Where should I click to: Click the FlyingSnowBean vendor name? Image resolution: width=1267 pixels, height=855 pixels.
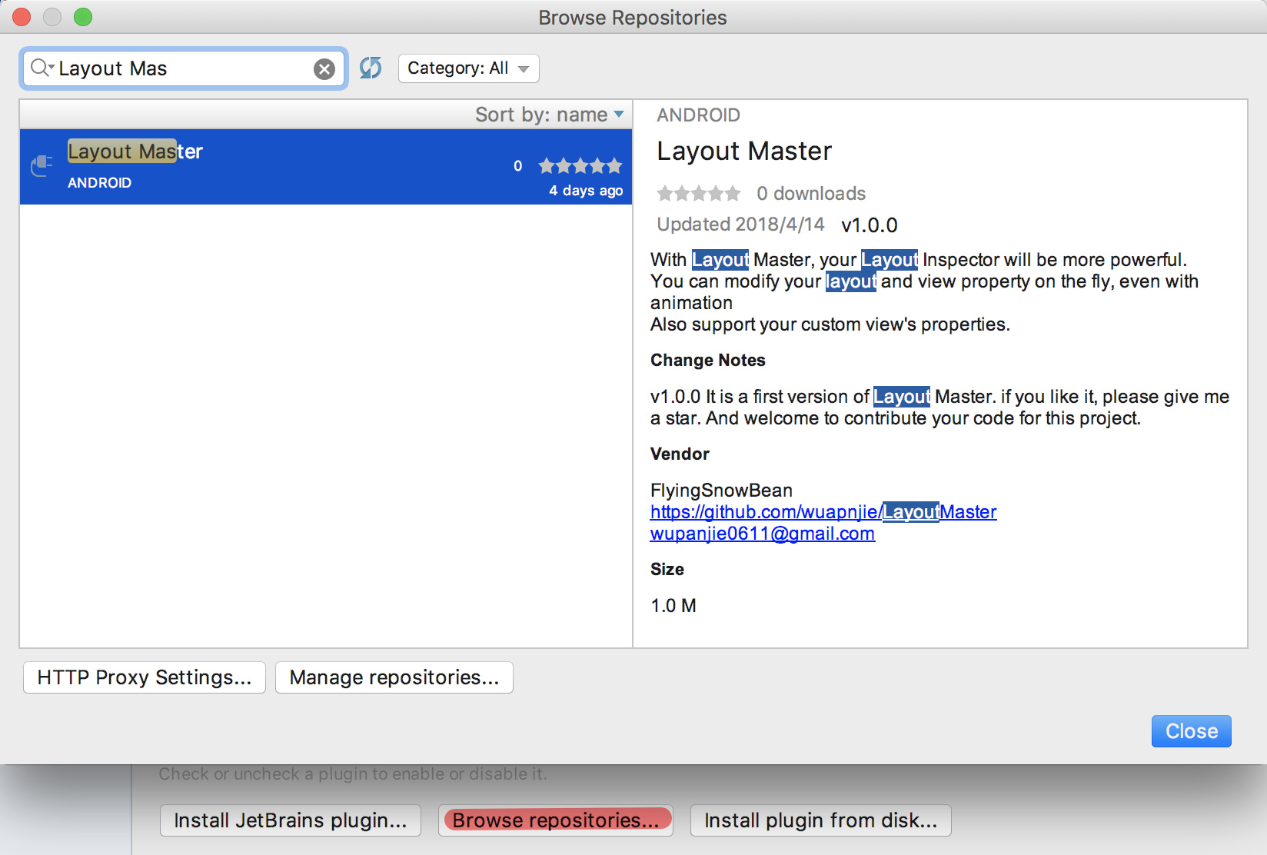[x=721, y=491]
